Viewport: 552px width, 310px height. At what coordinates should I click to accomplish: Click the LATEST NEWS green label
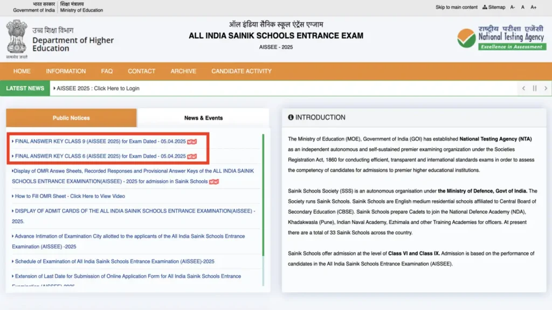coord(25,88)
